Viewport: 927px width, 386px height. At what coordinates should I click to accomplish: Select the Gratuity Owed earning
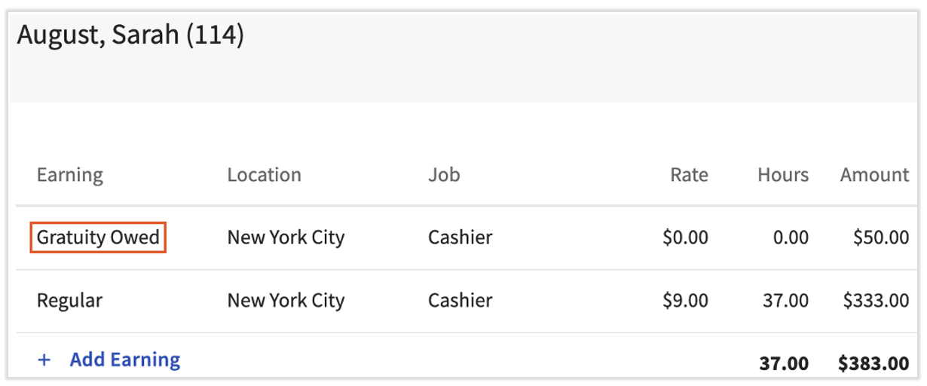click(x=98, y=238)
